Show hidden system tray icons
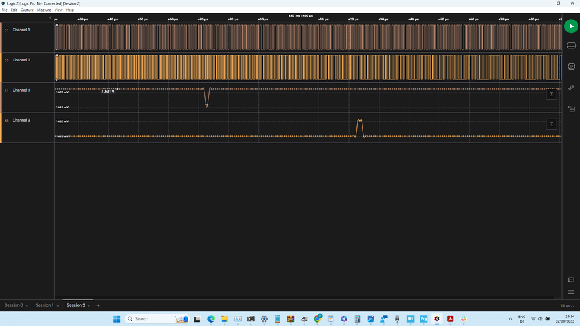 pos(510,318)
